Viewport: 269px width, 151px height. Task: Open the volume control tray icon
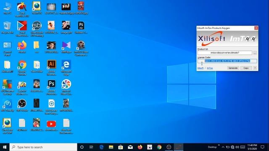(237, 147)
